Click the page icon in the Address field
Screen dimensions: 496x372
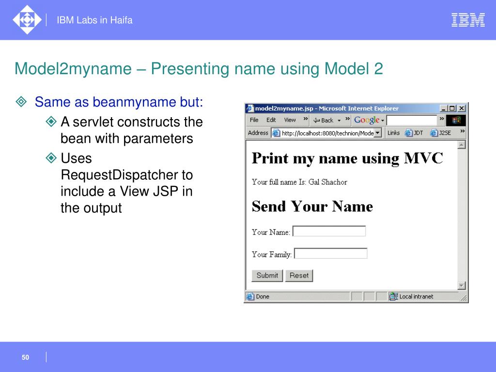coord(276,133)
